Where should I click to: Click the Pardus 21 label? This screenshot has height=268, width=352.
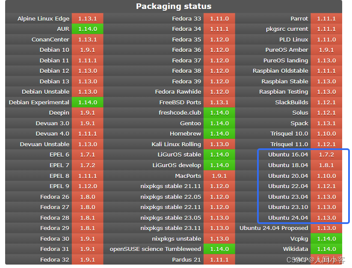[x=186, y=259]
